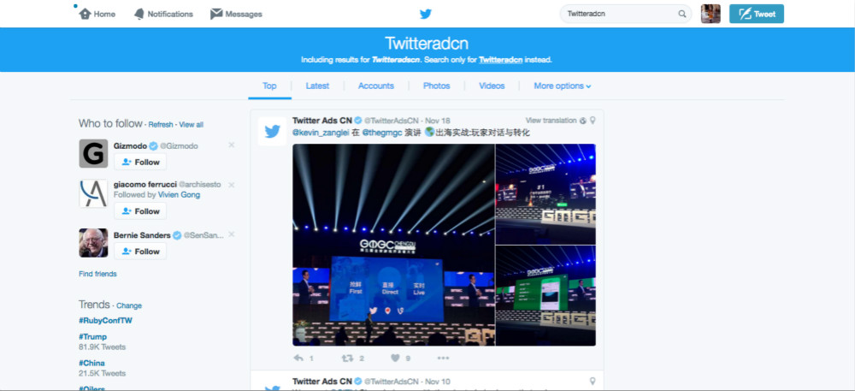The height and width of the screenshot is (391, 855).
Task: Click Twitter Ads CN avatar on Nov 18 tweet
Action: (272, 132)
